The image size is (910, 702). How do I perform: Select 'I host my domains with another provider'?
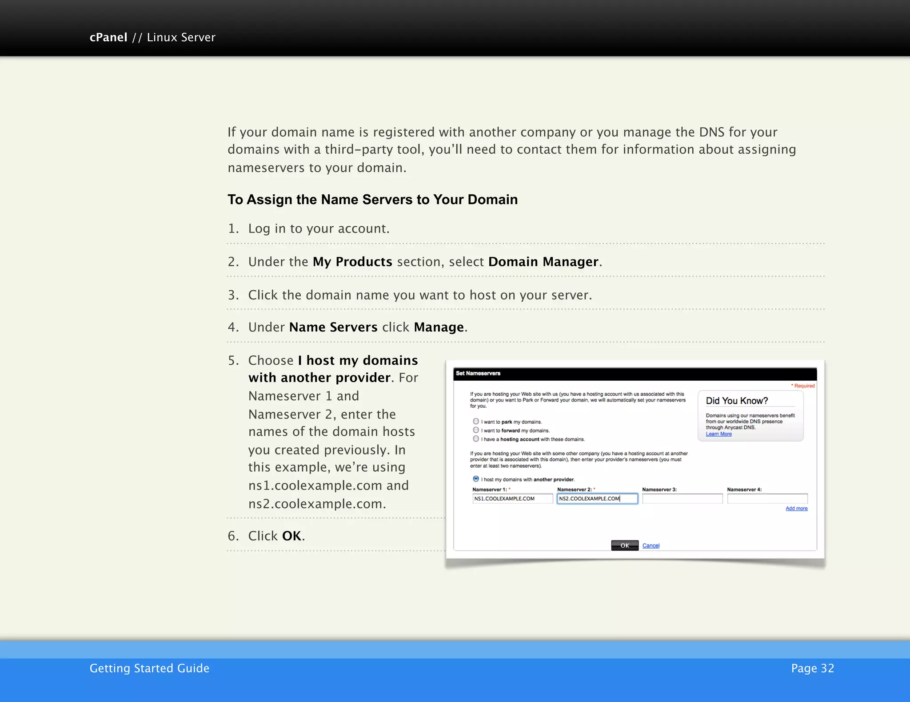click(x=476, y=479)
